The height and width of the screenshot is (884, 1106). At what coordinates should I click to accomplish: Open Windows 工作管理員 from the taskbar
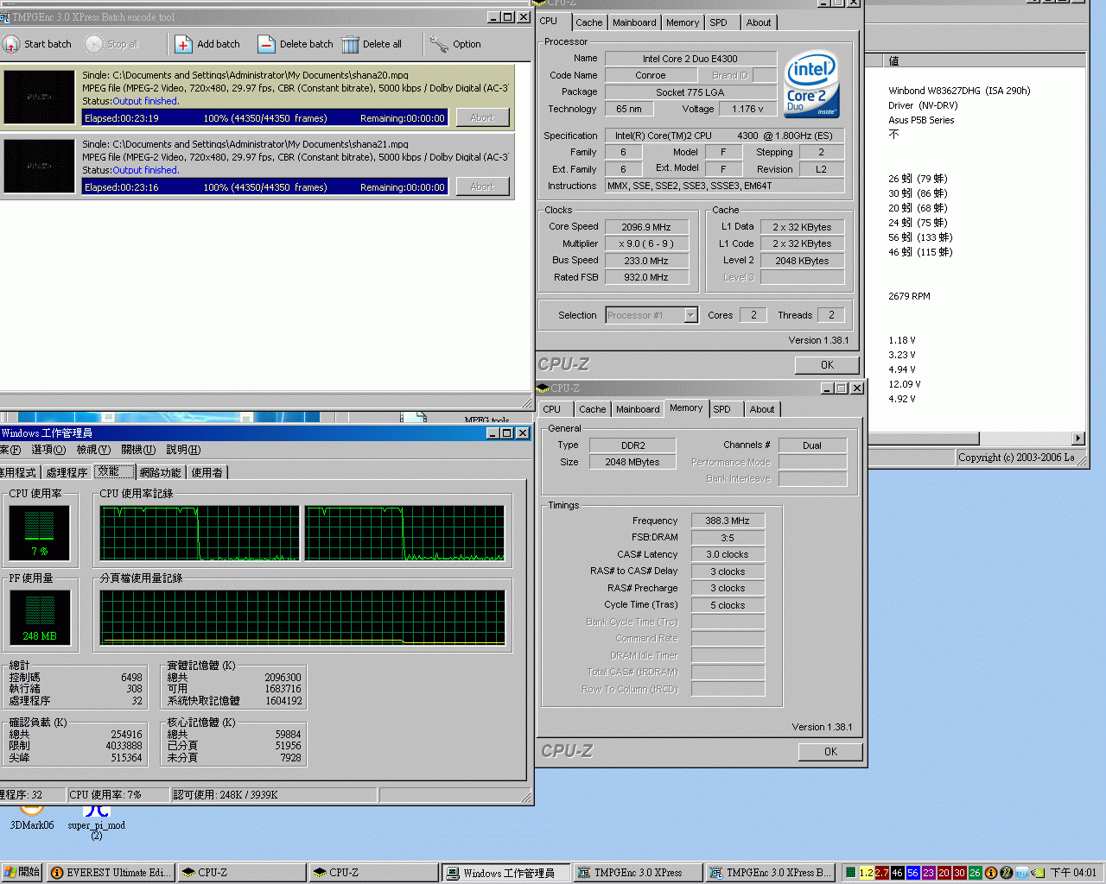[507, 873]
